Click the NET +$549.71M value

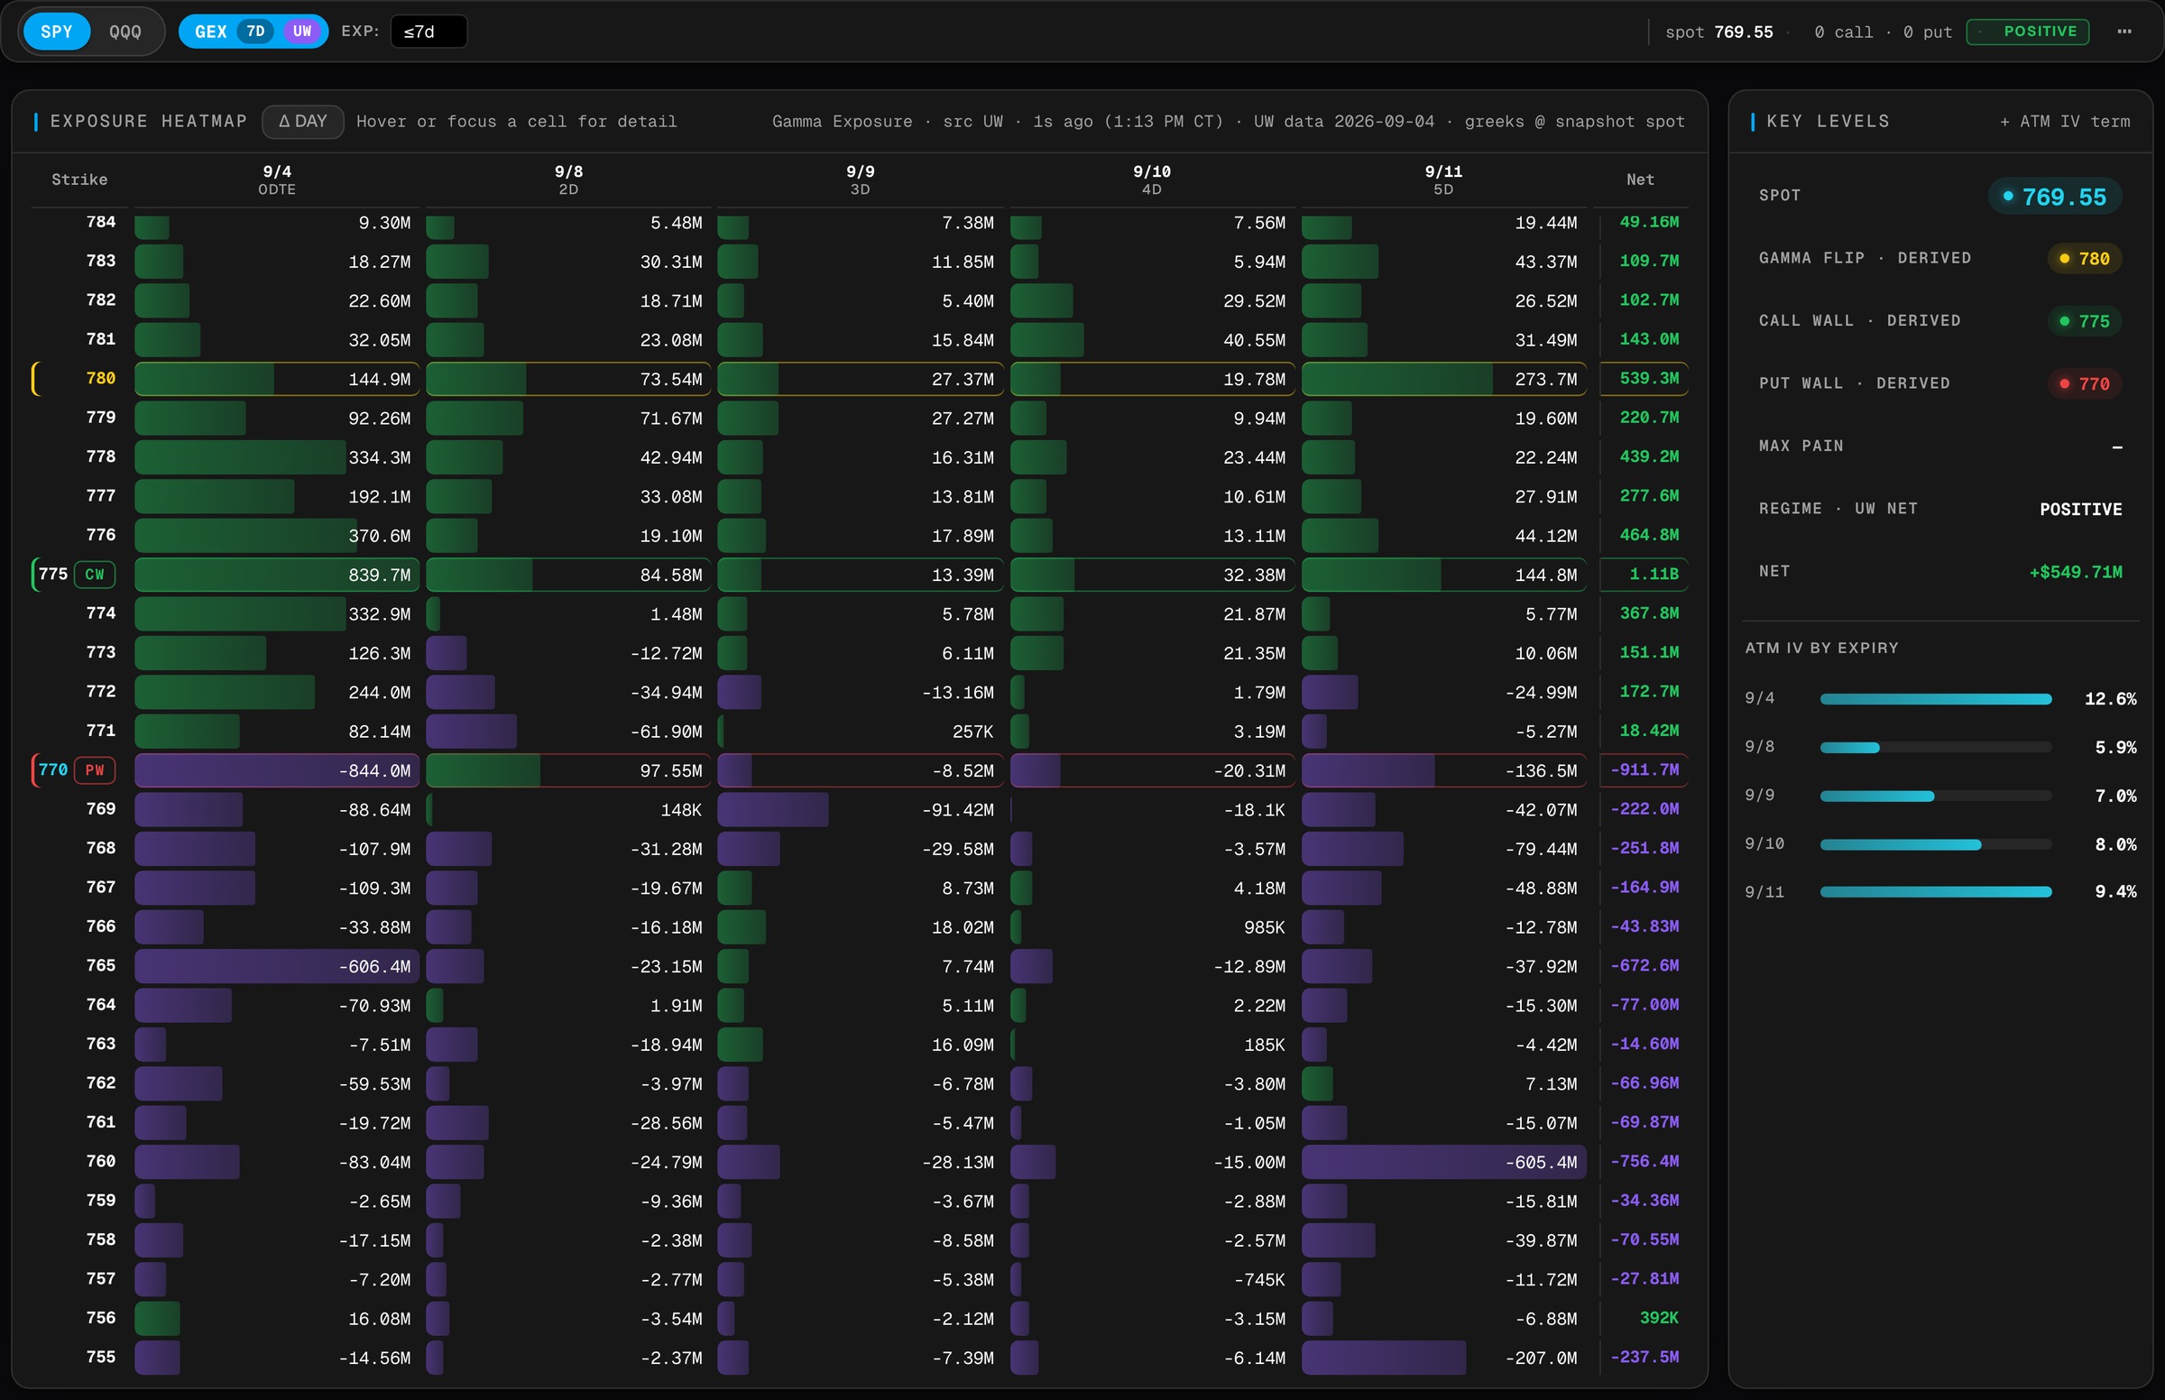pos(2076,573)
